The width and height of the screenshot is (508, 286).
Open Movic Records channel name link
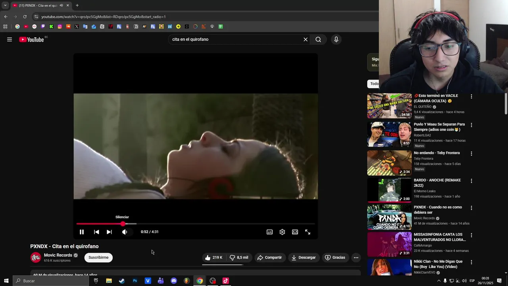click(58, 255)
